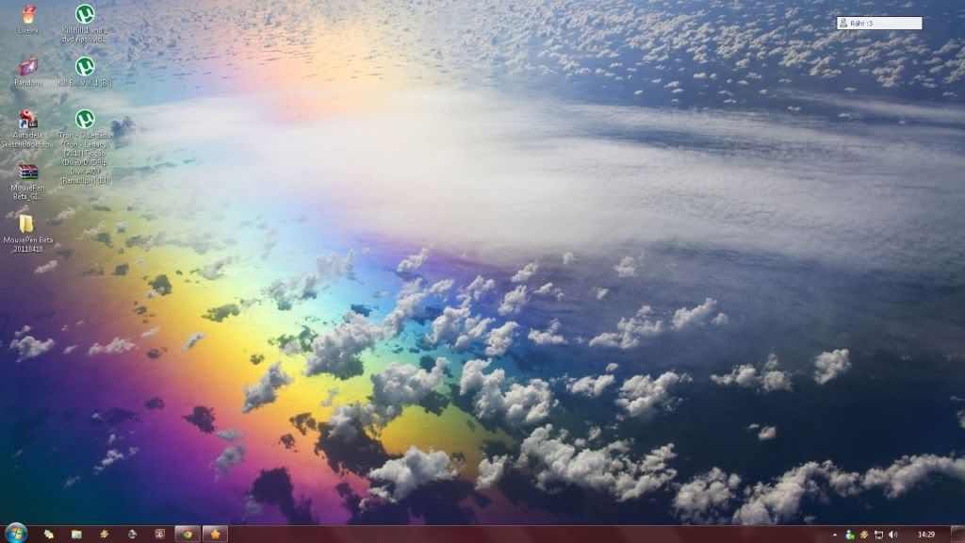Open the Start menu
Screen dimensions: 965x543
14,533
